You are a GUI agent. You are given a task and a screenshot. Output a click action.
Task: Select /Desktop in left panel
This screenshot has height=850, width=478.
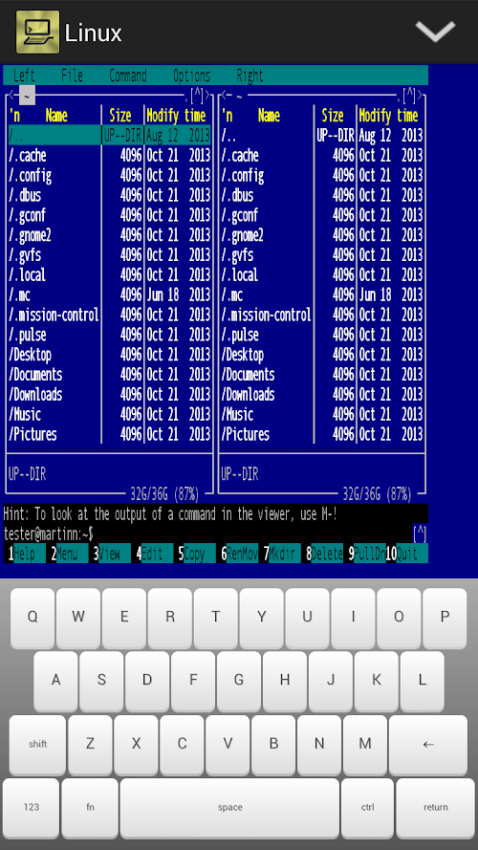pyautogui.click(x=30, y=355)
